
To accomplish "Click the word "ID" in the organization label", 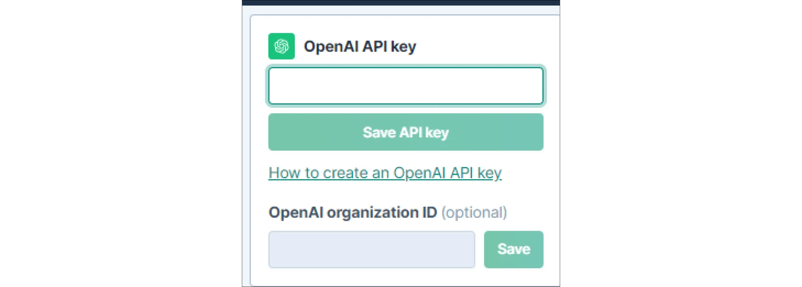I will tap(429, 212).
